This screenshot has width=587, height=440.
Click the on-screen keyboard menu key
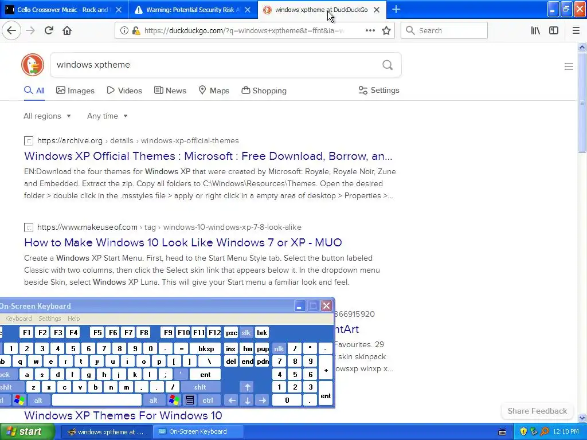tap(190, 400)
